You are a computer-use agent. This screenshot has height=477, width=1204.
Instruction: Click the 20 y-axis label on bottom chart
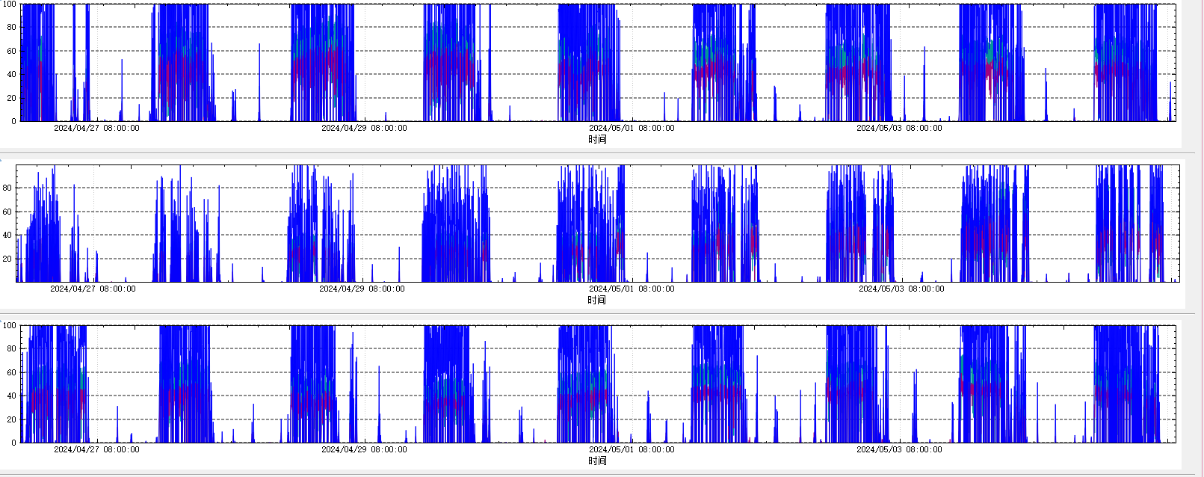[x=11, y=419]
